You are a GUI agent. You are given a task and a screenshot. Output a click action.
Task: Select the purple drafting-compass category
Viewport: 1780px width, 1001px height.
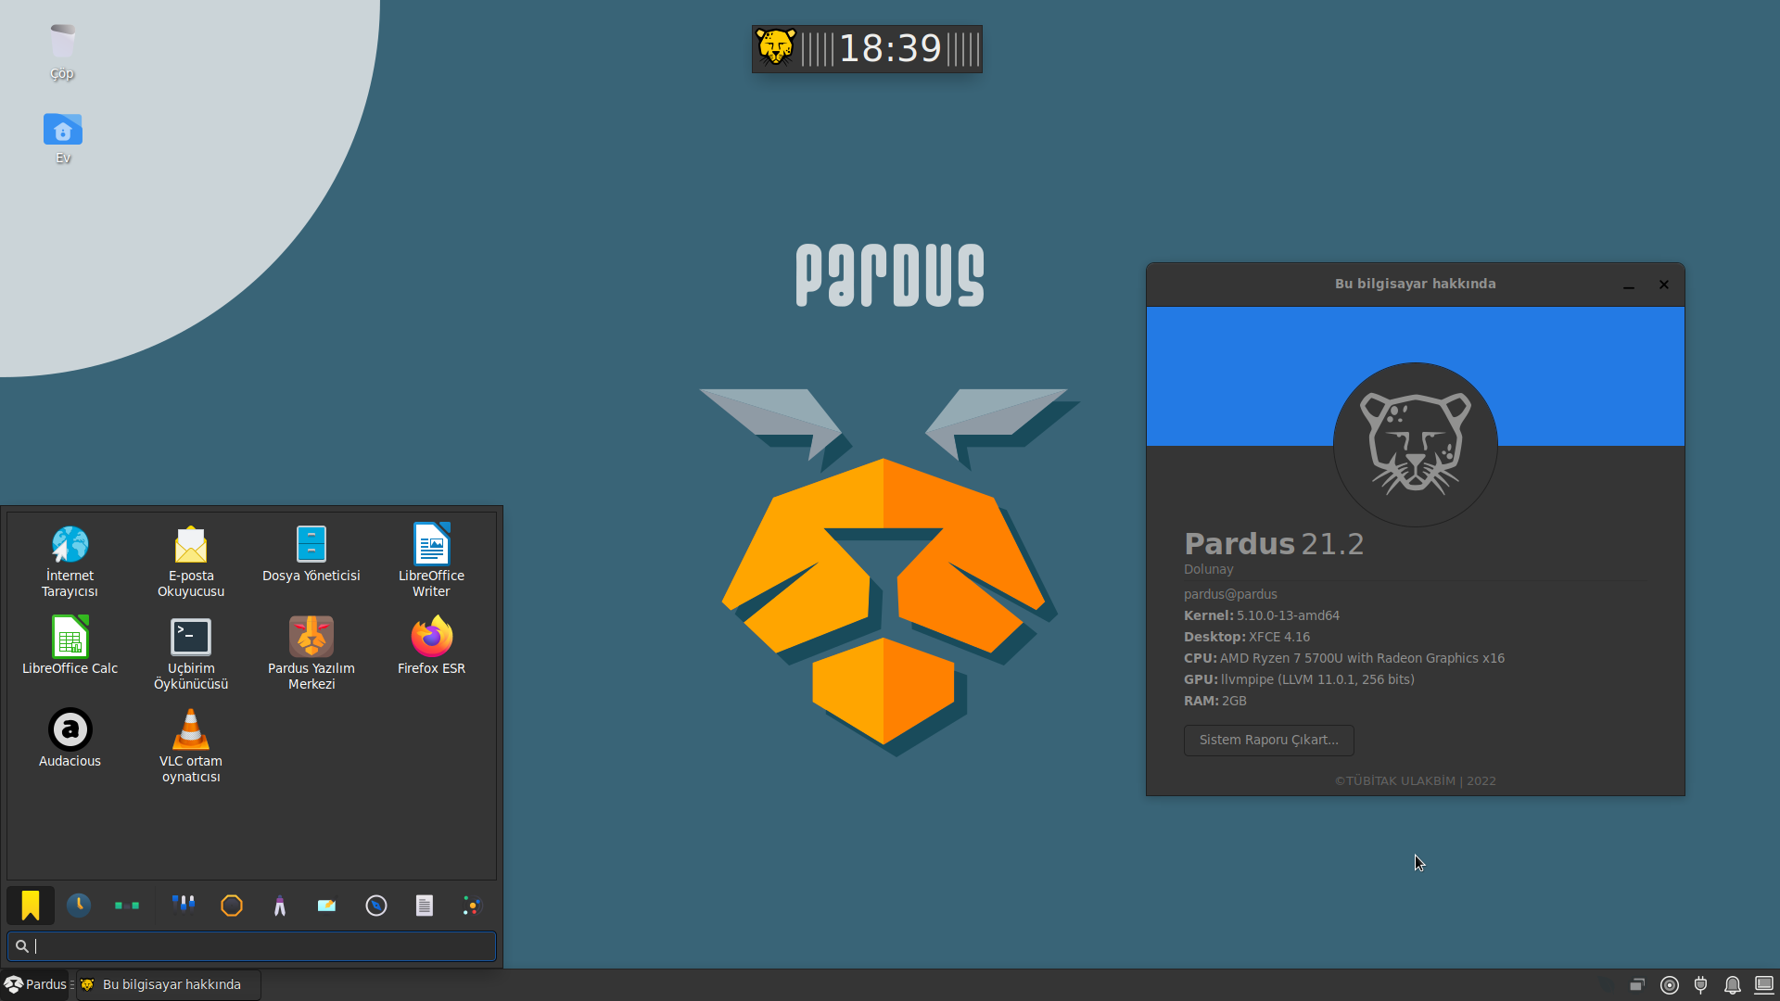point(280,906)
